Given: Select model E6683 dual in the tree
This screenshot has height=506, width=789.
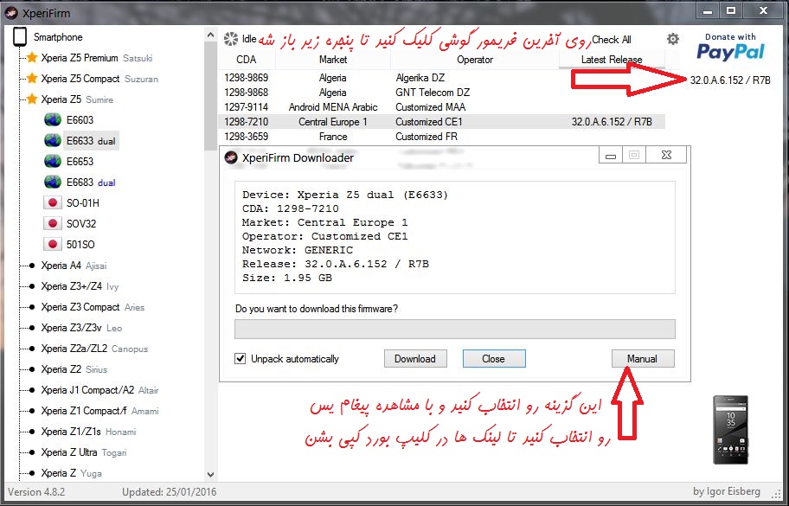Looking at the screenshot, I should pyautogui.click(x=91, y=183).
